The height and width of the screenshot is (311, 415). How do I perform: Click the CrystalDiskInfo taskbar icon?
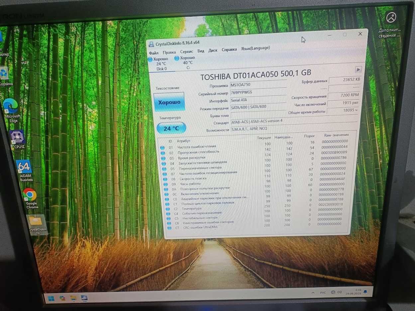tap(84, 298)
